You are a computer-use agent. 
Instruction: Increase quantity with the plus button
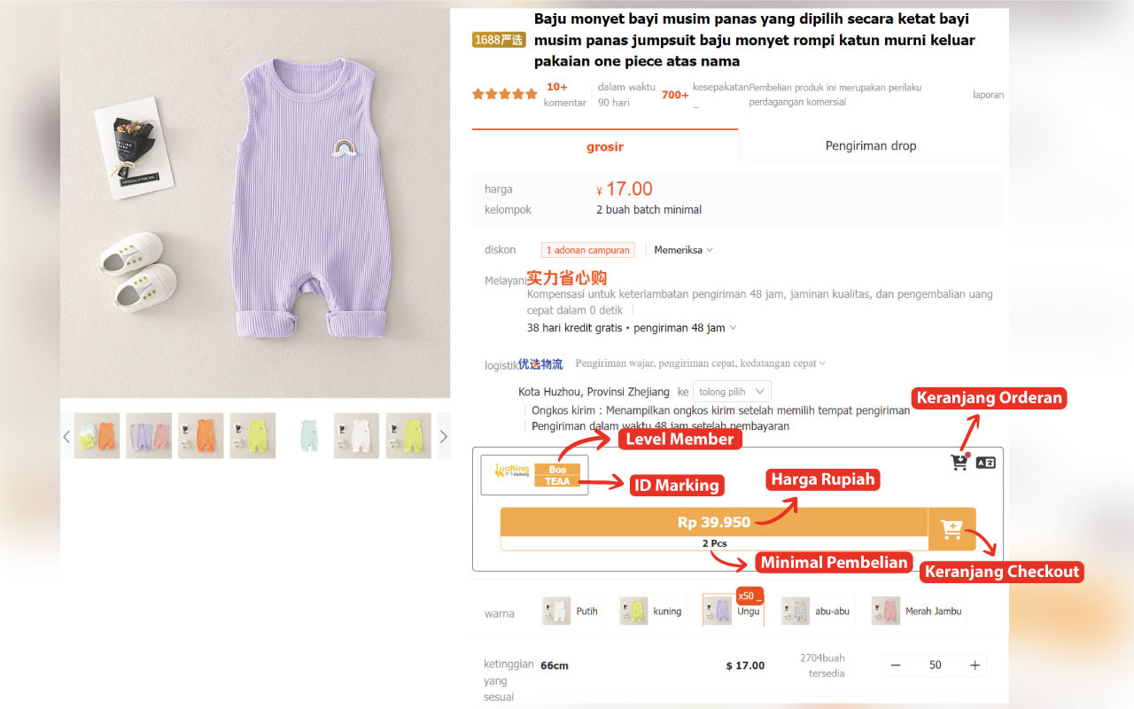coord(975,665)
